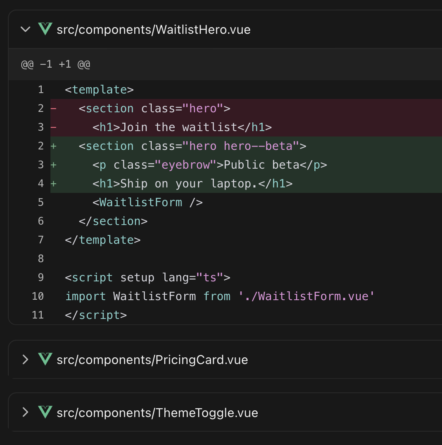The image size is (442, 445).
Task: Click the Vue icon beside WaitlistHero.vue
Action: tap(45, 29)
